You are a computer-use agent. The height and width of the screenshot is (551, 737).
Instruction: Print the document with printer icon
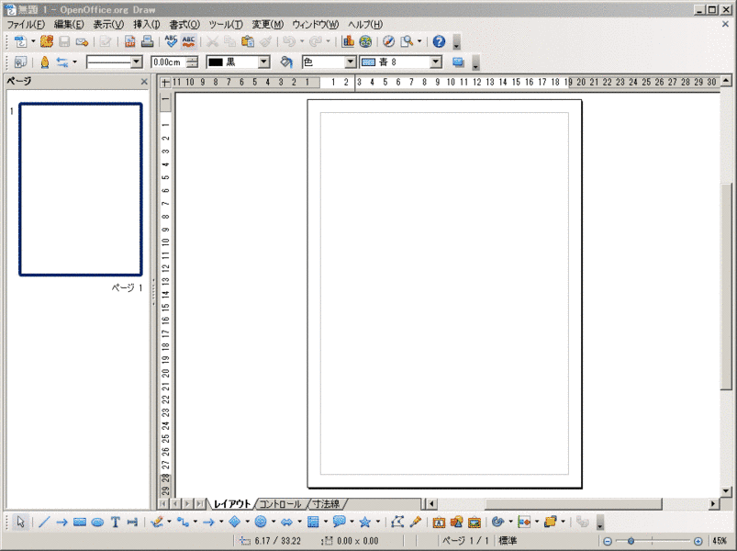tap(147, 42)
